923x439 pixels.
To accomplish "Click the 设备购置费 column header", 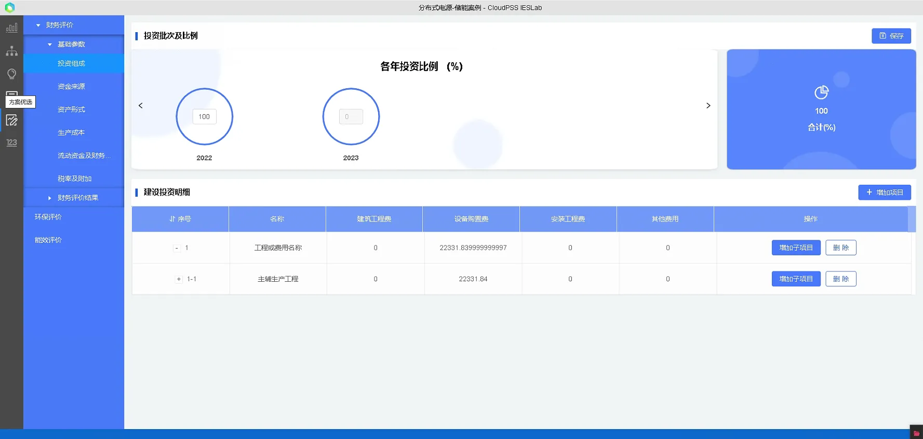I will [x=471, y=219].
